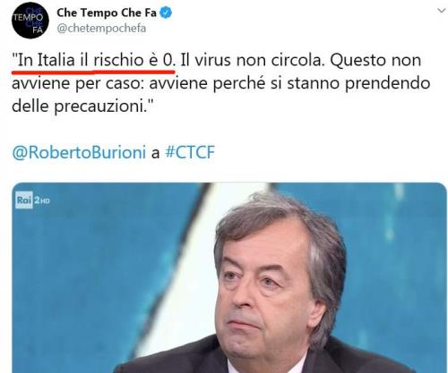
Task: Click the Rai logo in the photo
Action: 24,199
